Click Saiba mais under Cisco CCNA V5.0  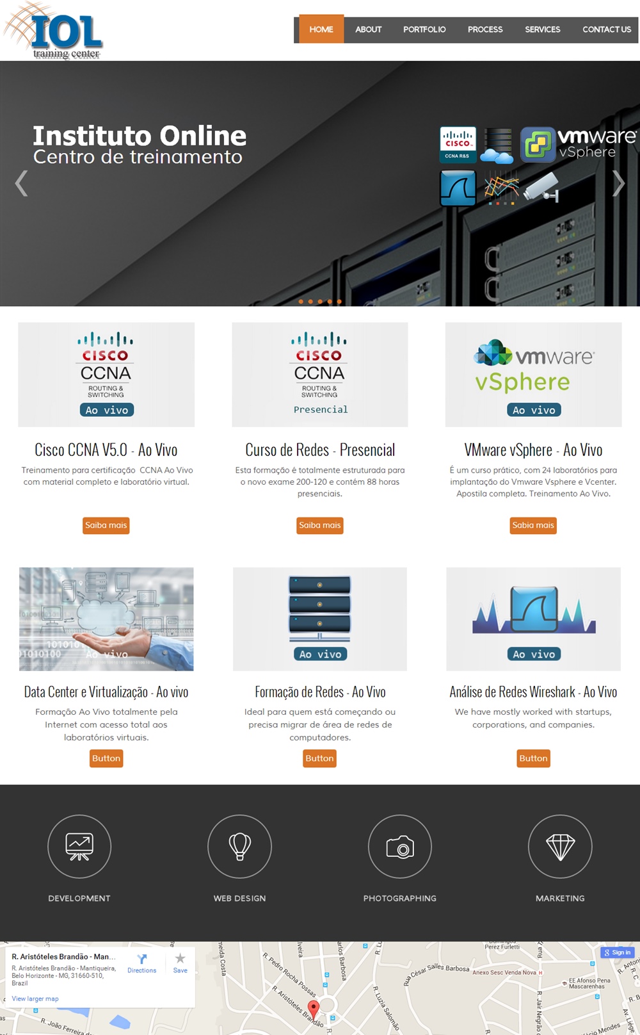coord(106,525)
